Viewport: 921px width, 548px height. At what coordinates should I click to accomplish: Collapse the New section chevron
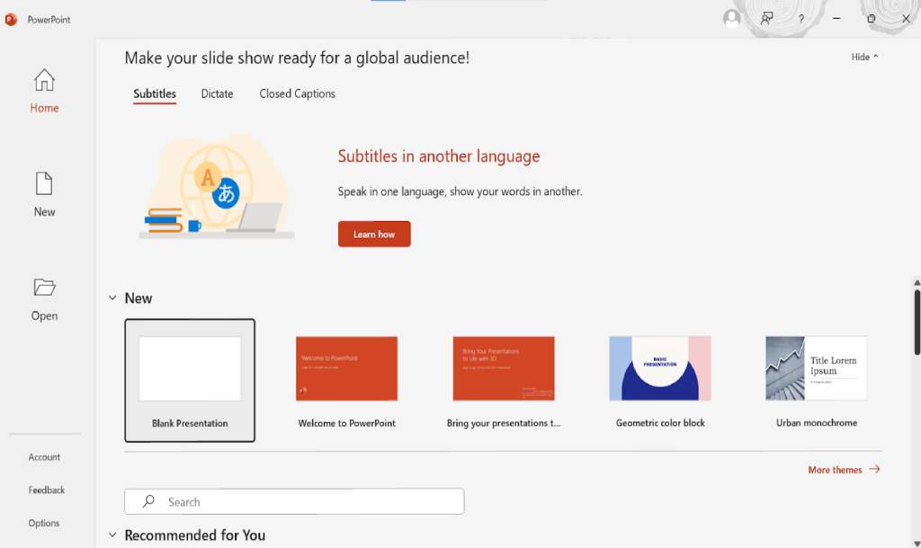click(x=112, y=298)
